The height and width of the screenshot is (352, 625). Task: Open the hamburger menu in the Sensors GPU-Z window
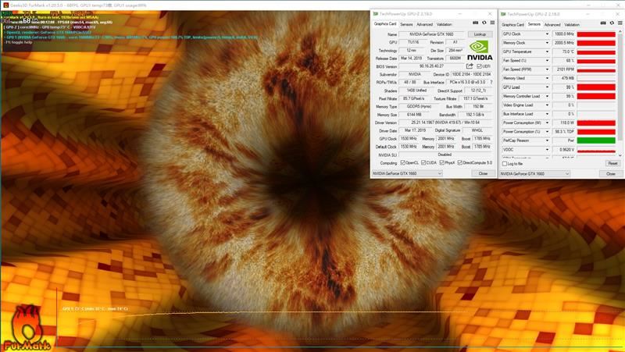(620, 23)
